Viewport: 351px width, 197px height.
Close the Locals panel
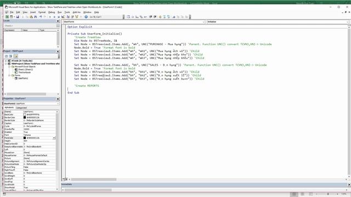coord(58,21)
